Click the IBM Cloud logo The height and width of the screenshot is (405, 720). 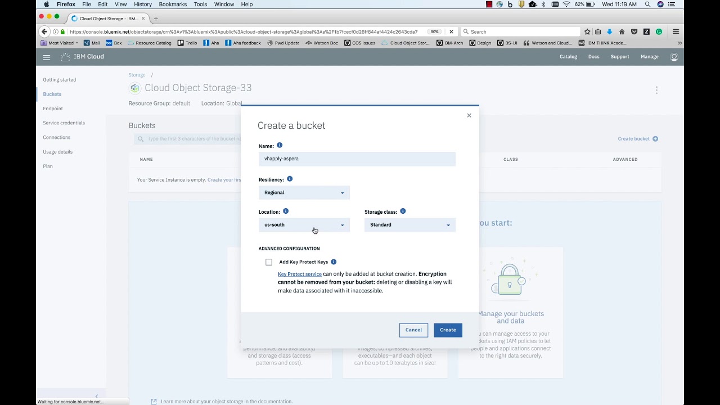tap(83, 57)
